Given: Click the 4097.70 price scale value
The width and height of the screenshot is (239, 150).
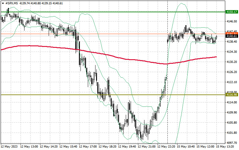Looking at the screenshot, I should [x=232, y=143].
